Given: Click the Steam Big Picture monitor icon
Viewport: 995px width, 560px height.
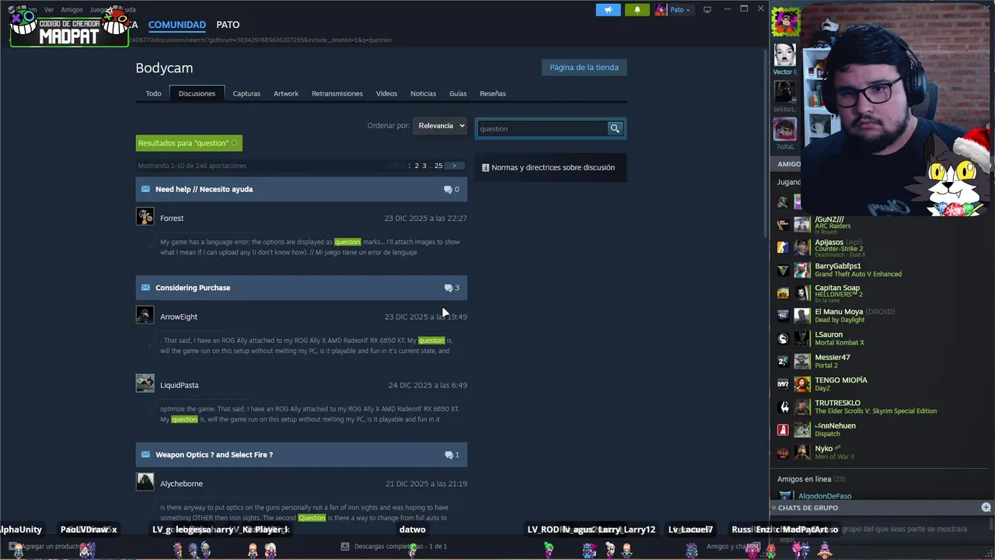Looking at the screenshot, I should (707, 9).
